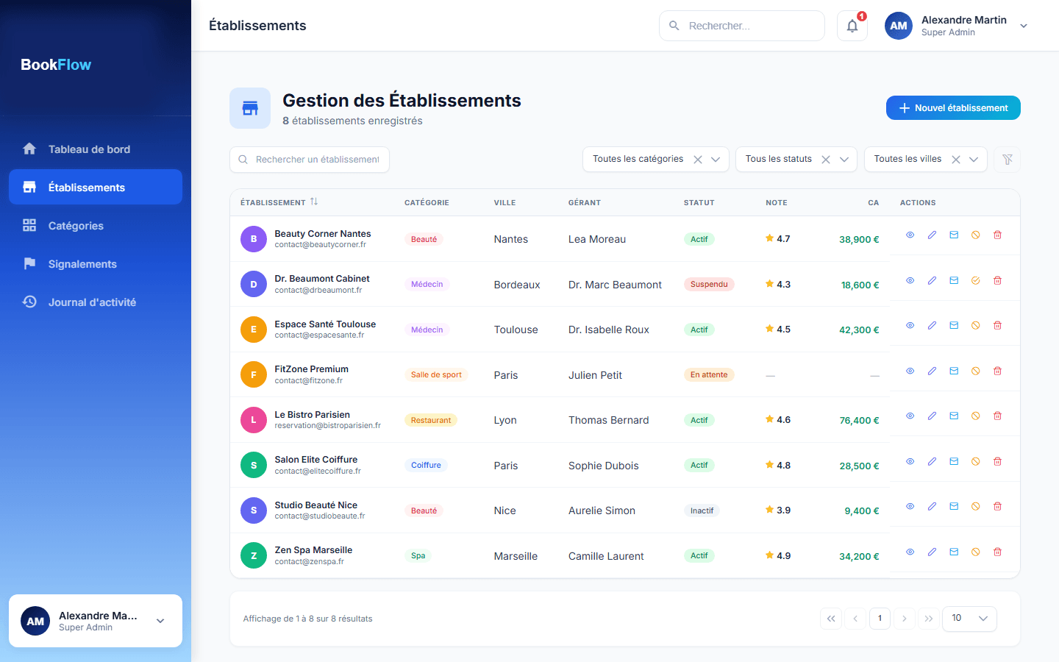This screenshot has width=1059, height=662.
Task: Click the 76,400 € revenue value
Action: (x=859, y=421)
